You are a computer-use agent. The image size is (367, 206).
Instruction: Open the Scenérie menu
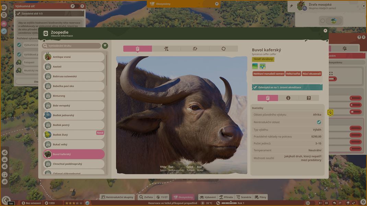tap(244, 197)
